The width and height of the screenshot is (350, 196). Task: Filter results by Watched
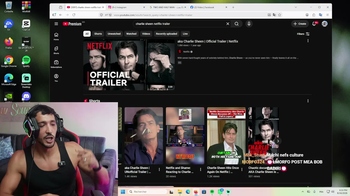click(x=131, y=34)
